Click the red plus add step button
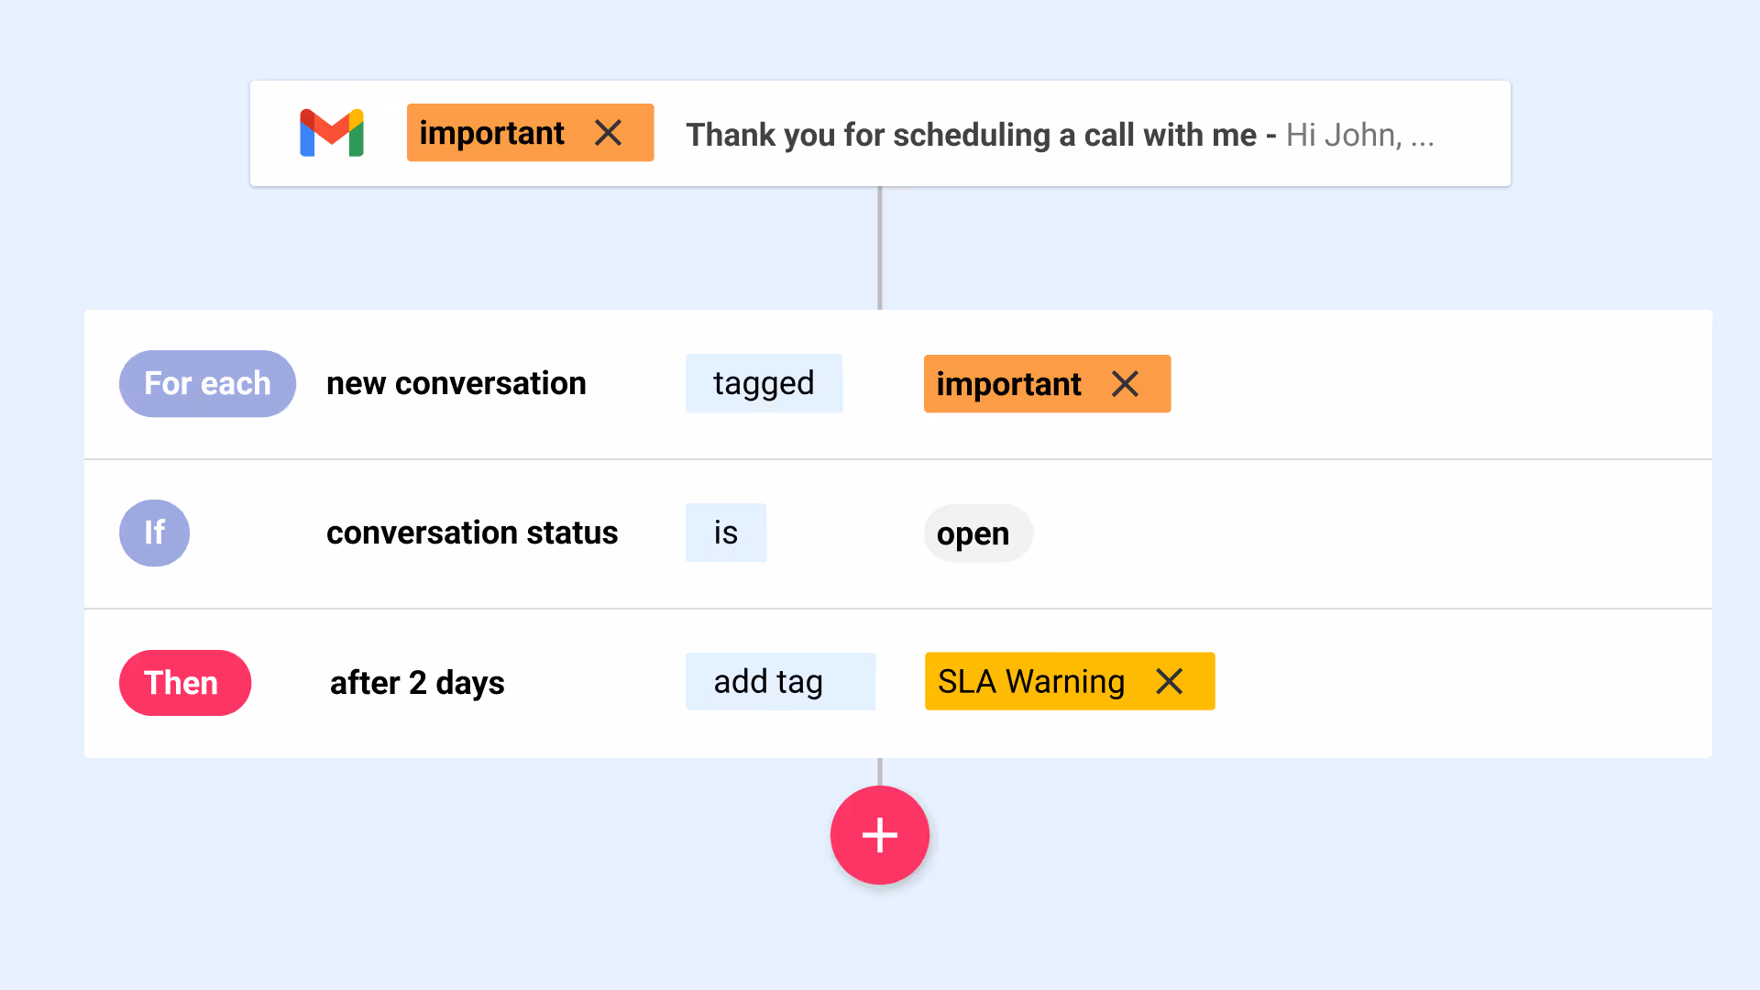This screenshot has height=990, width=1760. coord(879,835)
